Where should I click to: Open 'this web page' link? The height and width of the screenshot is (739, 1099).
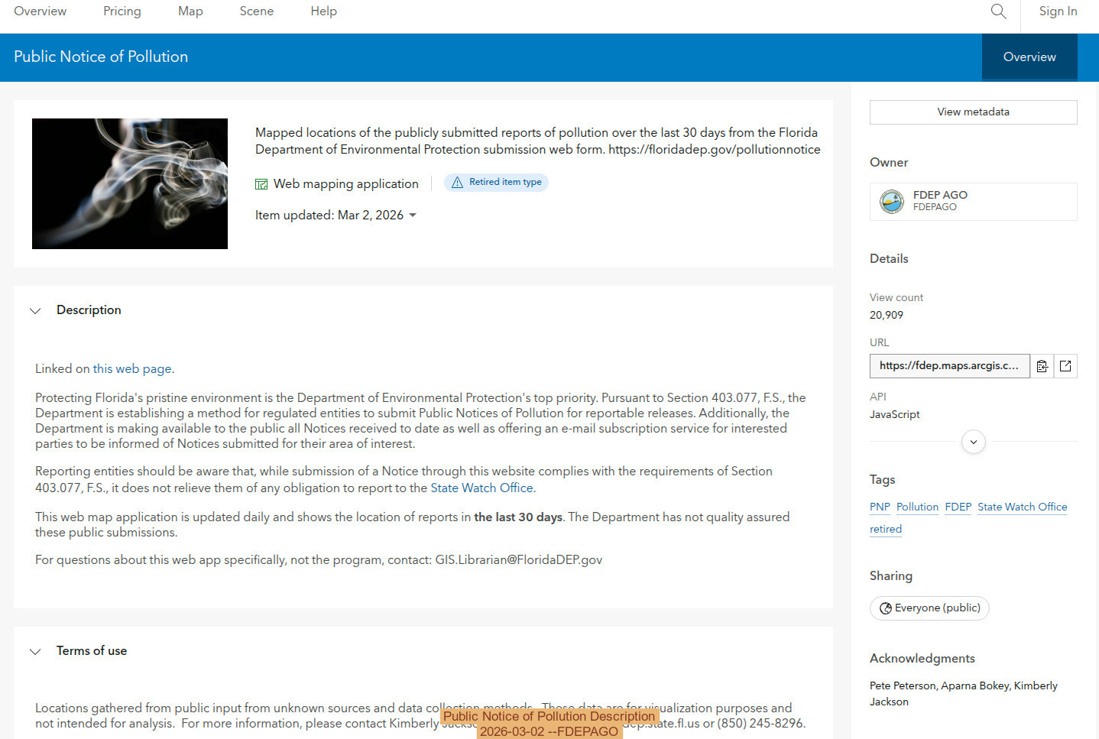132,369
